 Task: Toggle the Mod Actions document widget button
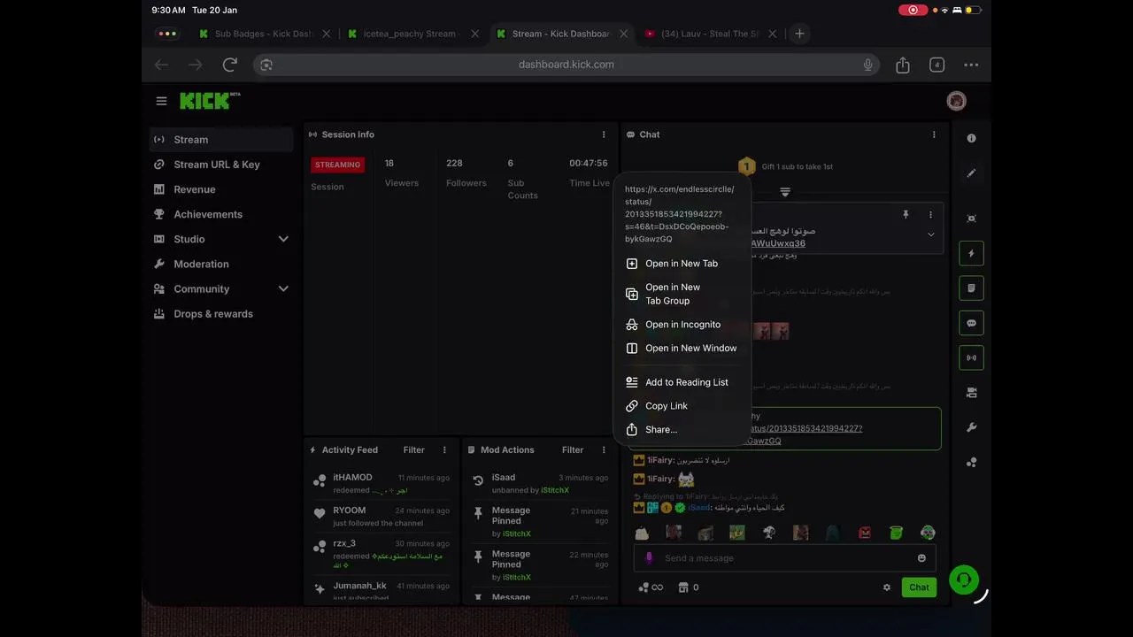point(971,288)
